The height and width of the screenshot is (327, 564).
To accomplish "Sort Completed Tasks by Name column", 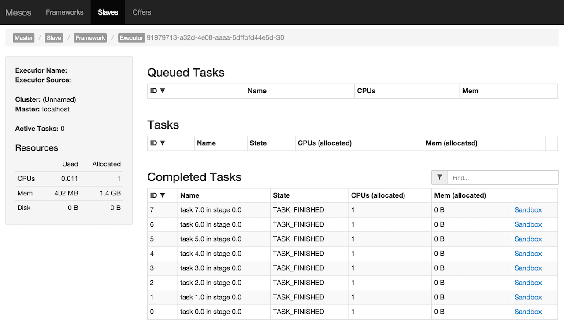I will (x=190, y=195).
